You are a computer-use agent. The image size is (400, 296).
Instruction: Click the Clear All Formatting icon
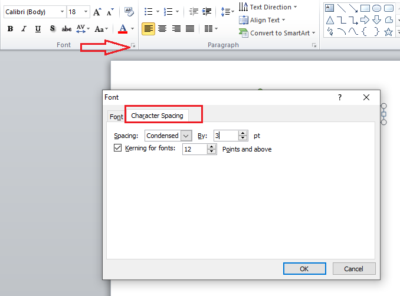[129, 12]
